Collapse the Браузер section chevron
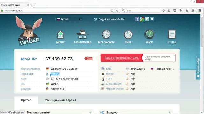Screen dimensions: 204x114 pyautogui.click(x=170, y=112)
